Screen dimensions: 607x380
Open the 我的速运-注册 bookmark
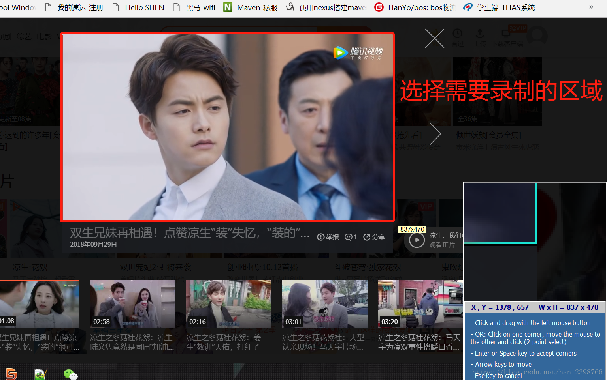click(74, 7)
